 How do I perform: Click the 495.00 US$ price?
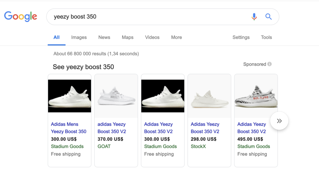[250, 139]
